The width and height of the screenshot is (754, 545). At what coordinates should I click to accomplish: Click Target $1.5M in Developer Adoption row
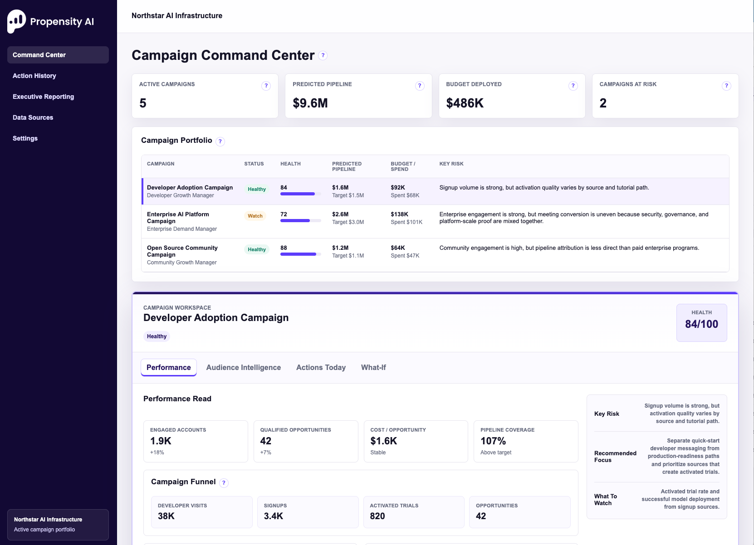348,195
